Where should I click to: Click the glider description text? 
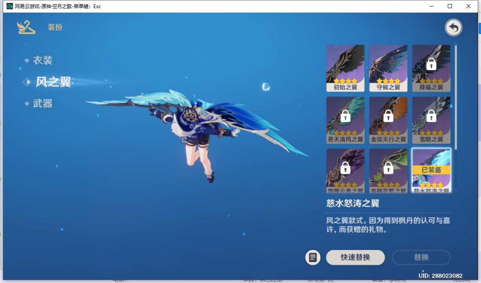(x=388, y=225)
